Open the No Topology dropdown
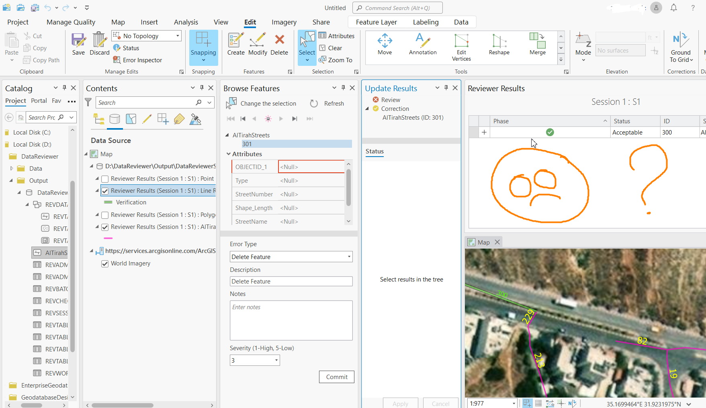Image resolution: width=706 pixels, height=408 pixels. pyautogui.click(x=177, y=36)
